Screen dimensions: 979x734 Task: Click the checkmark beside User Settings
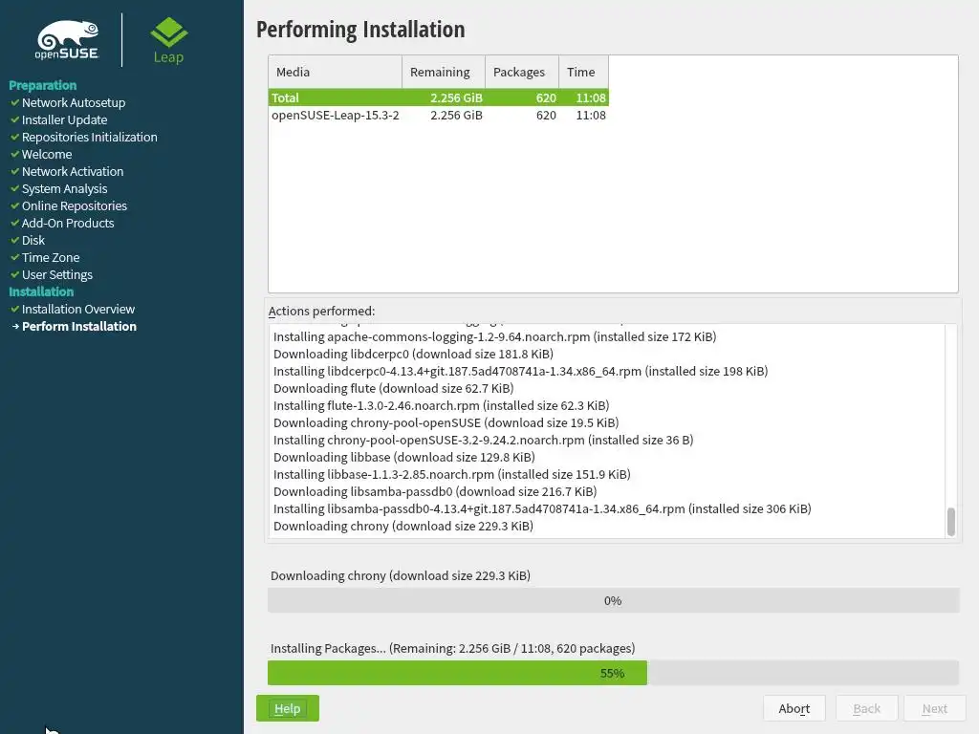click(x=15, y=274)
